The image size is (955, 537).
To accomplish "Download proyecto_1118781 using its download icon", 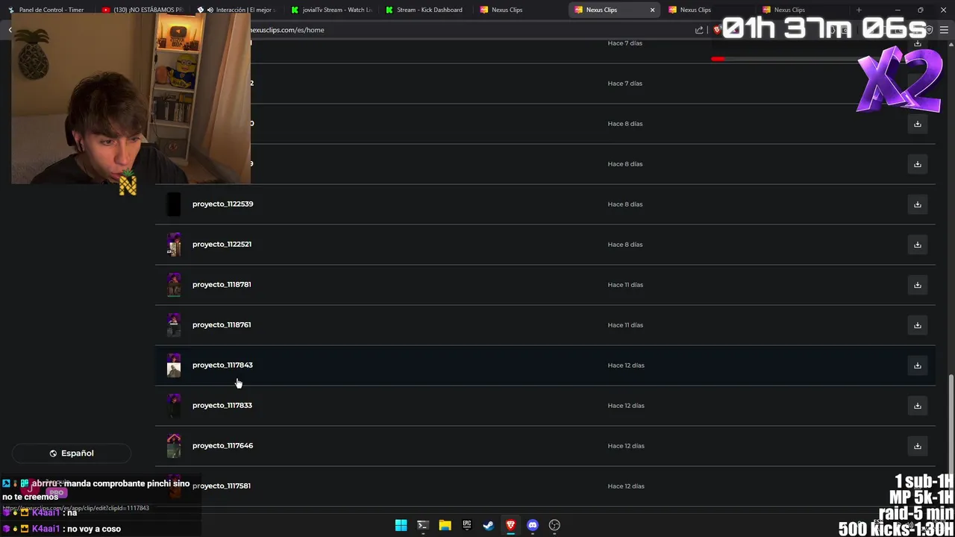I will [x=918, y=285].
